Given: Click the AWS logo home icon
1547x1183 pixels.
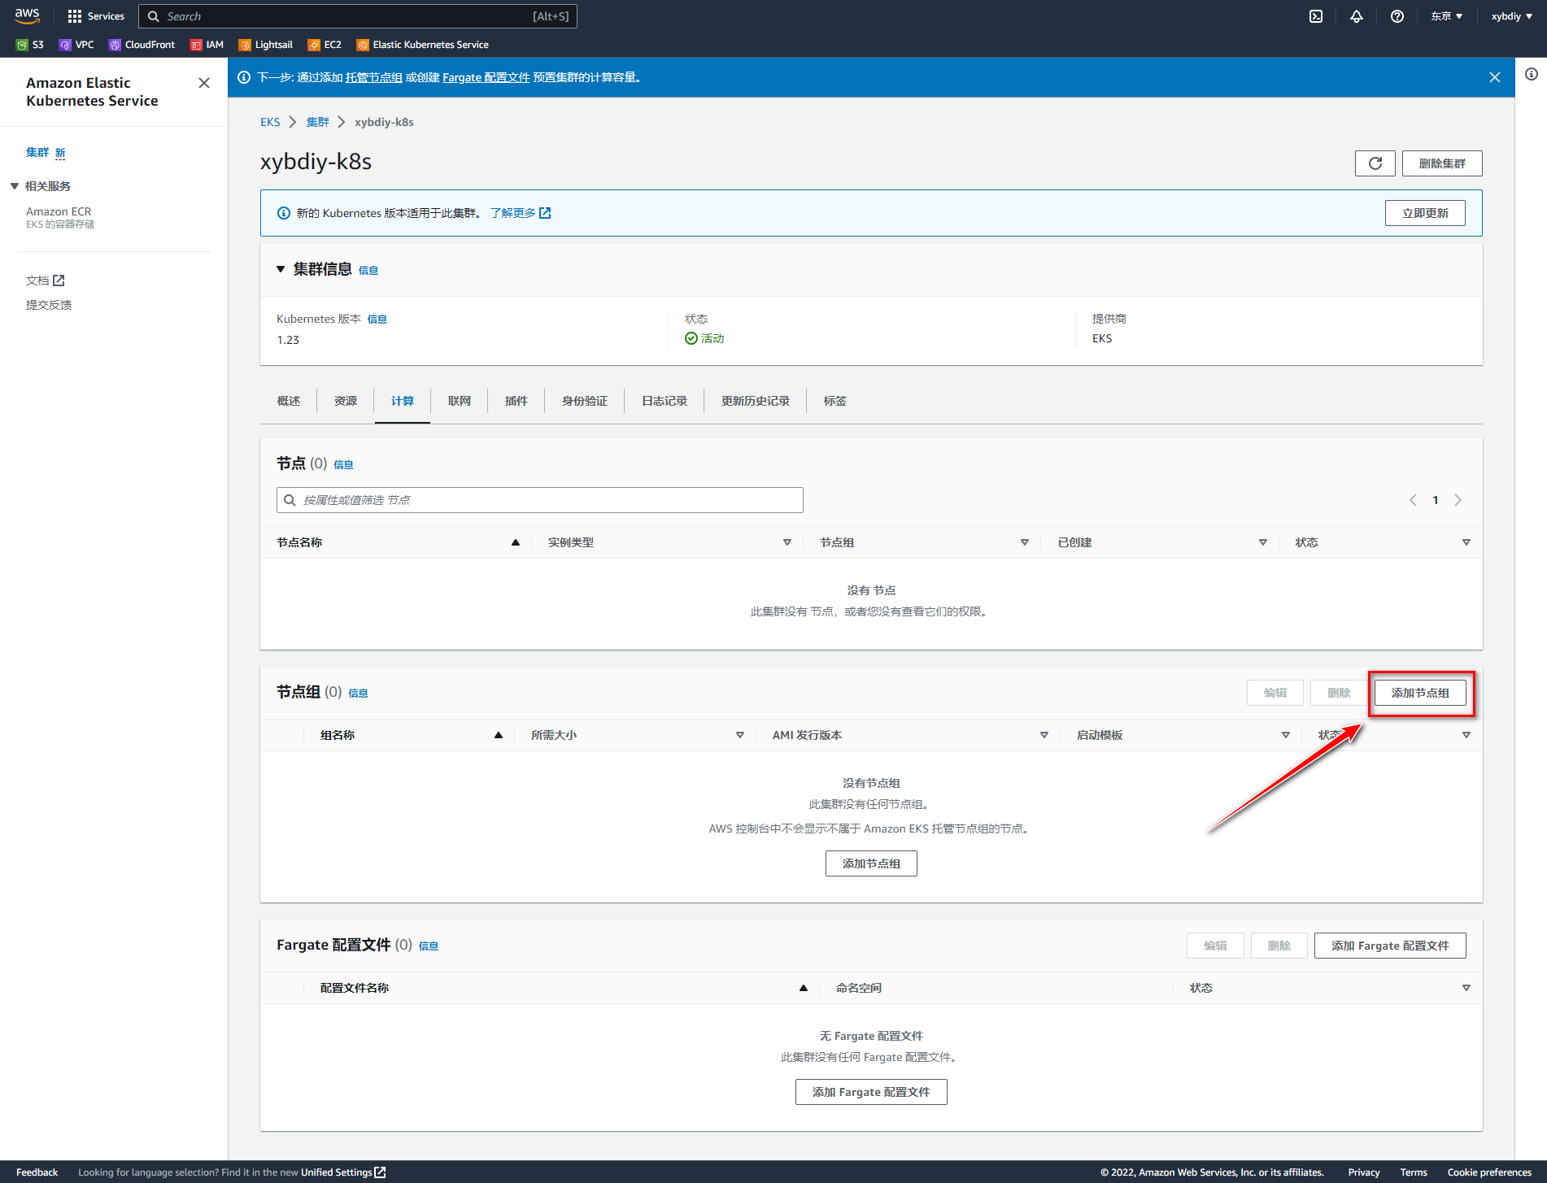Looking at the screenshot, I should click(x=27, y=15).
